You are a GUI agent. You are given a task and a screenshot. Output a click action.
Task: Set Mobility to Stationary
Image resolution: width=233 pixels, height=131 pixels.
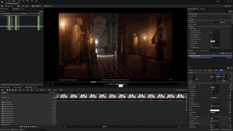point(218,81)
